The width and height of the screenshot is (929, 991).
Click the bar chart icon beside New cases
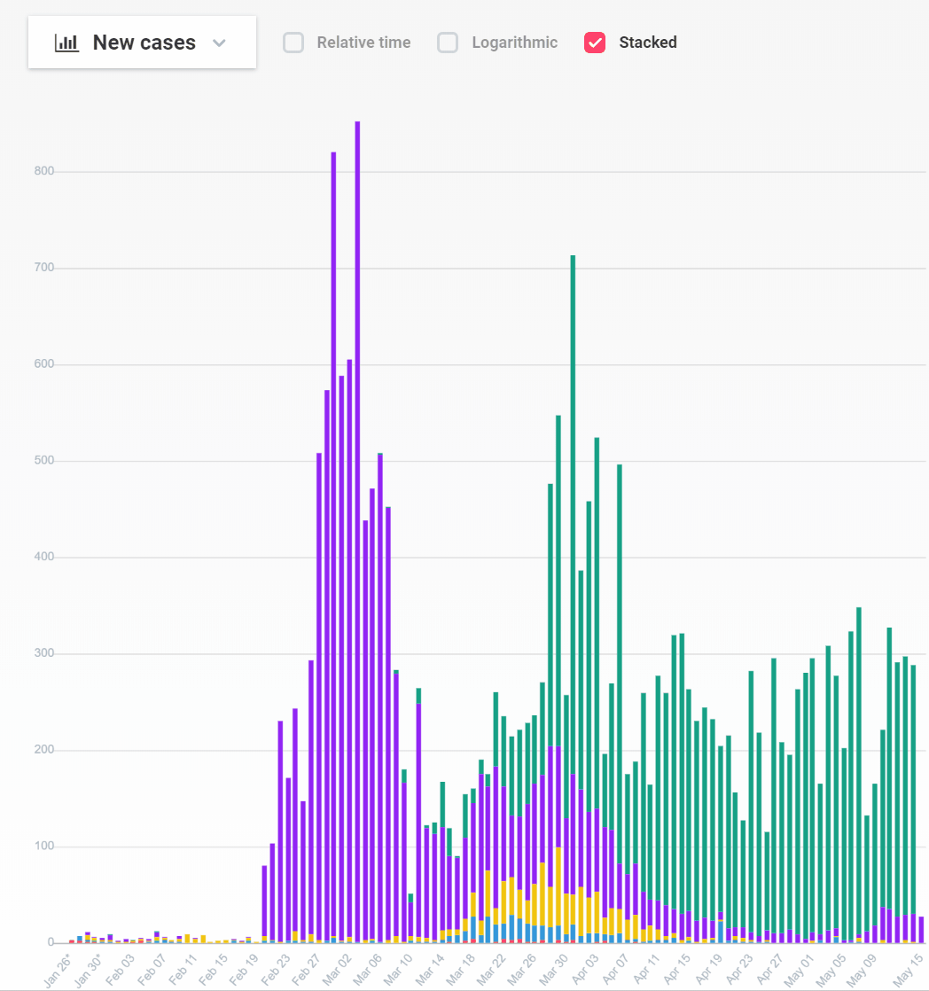66,42
